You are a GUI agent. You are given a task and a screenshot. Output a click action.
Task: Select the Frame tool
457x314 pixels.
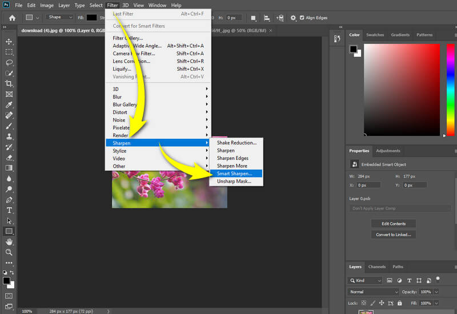point(9,94)
